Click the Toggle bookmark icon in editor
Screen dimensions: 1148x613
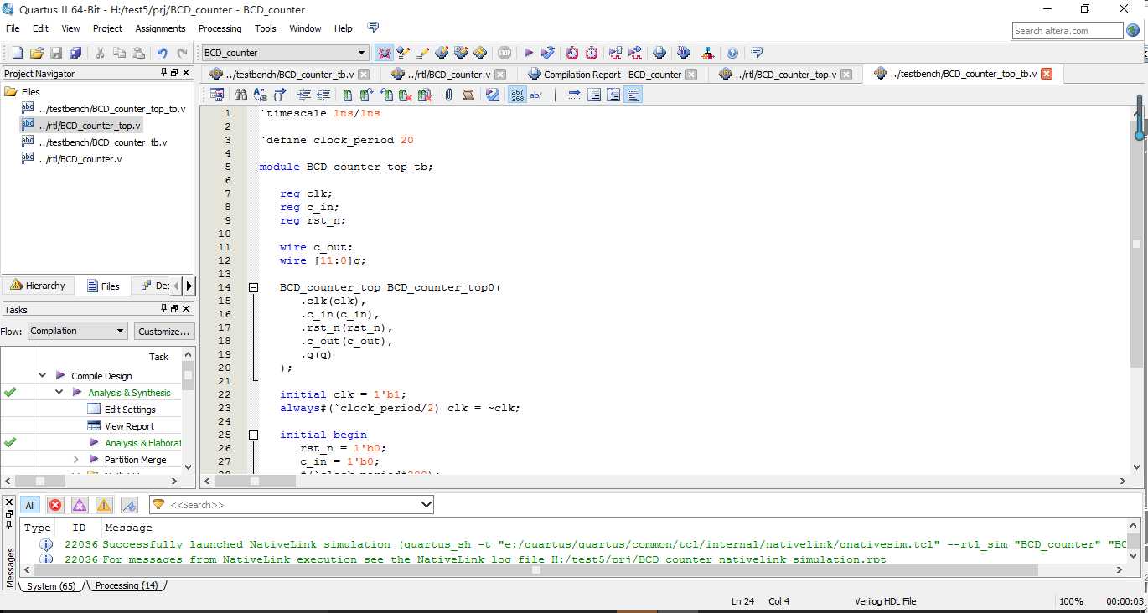point(347,95)
